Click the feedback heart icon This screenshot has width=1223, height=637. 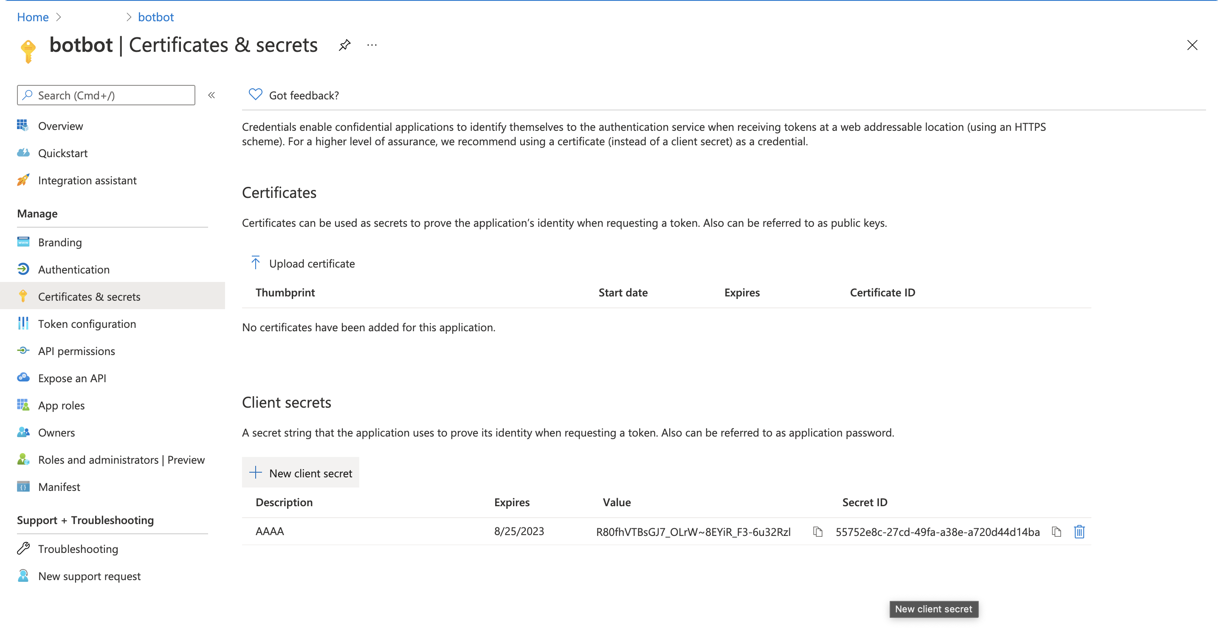255,94
